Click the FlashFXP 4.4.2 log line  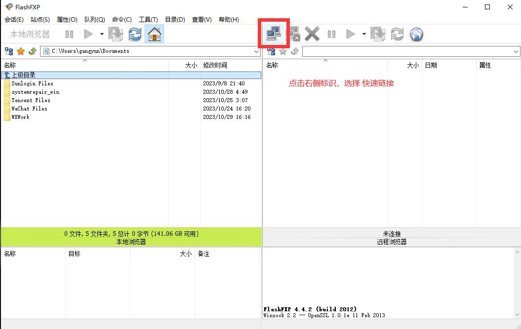310,309
